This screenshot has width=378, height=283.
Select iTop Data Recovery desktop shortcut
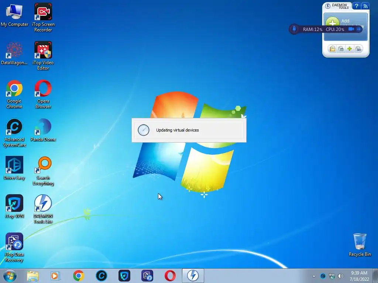click(x=14, y=247)
